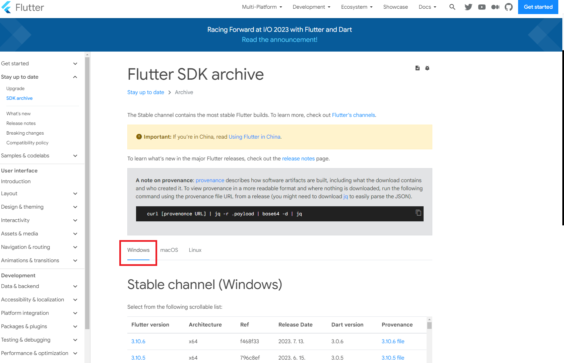The width and height of the screenshot is (564, 363).
Task: Click the sidebar vertical scrollbar
Action: [87, 193]
